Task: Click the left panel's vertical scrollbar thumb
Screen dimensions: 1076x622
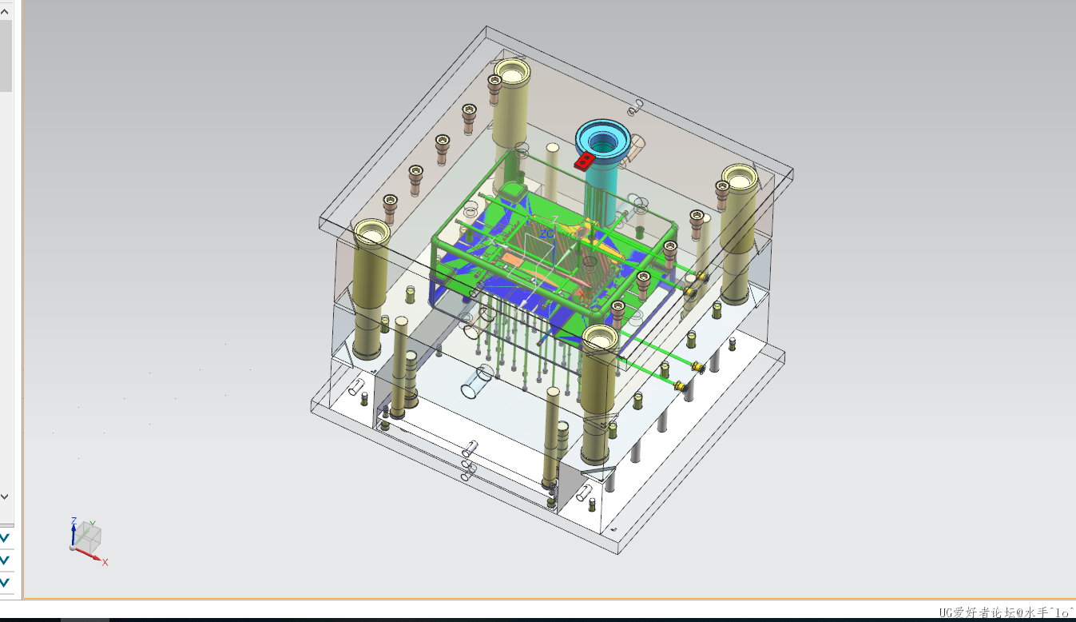Action: (5, 55)
